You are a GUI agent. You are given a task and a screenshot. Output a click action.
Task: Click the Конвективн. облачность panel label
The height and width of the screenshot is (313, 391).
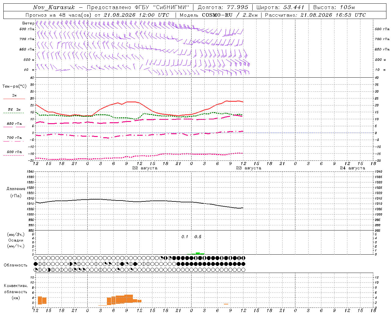16,292
